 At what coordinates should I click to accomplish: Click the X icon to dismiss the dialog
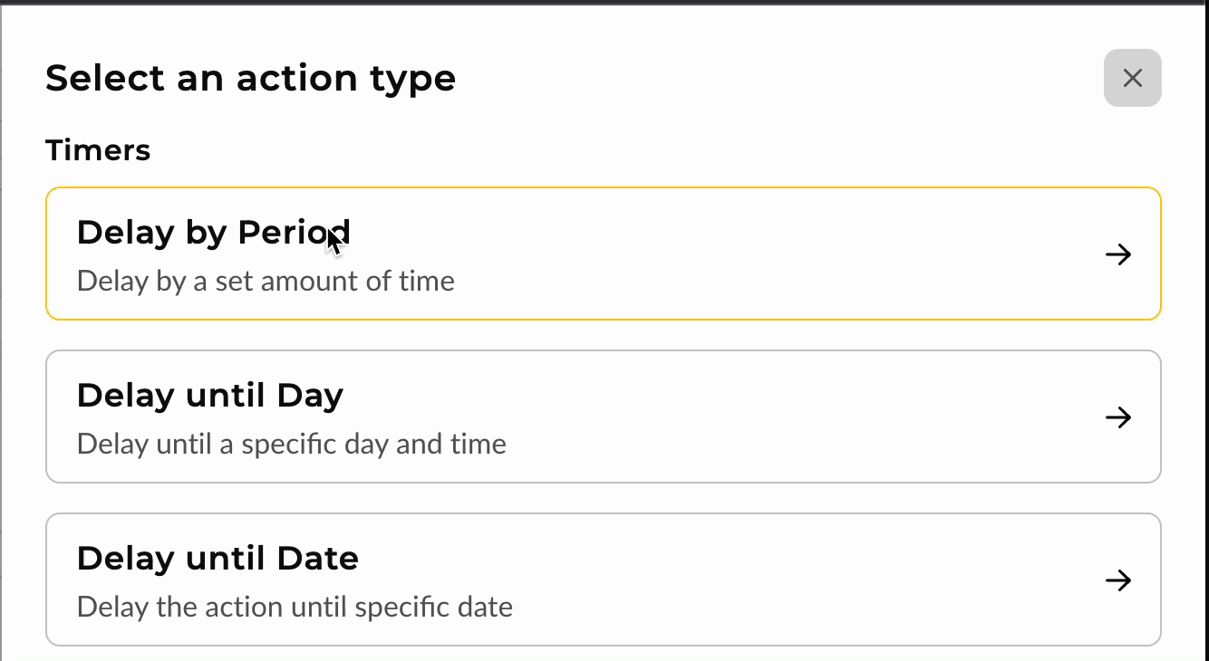click(1132, 78)
